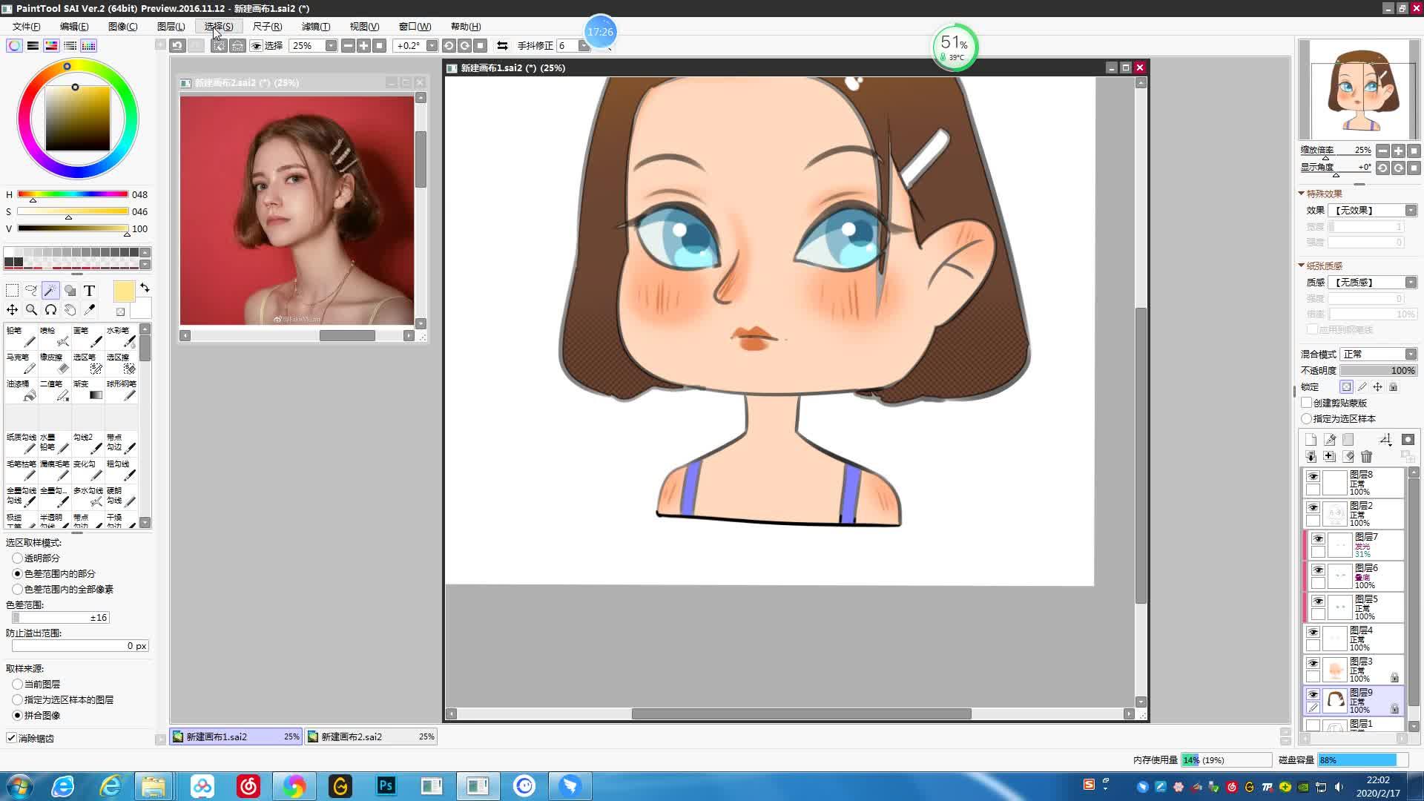Click the delete layer trash icon

pos(1367,456)
